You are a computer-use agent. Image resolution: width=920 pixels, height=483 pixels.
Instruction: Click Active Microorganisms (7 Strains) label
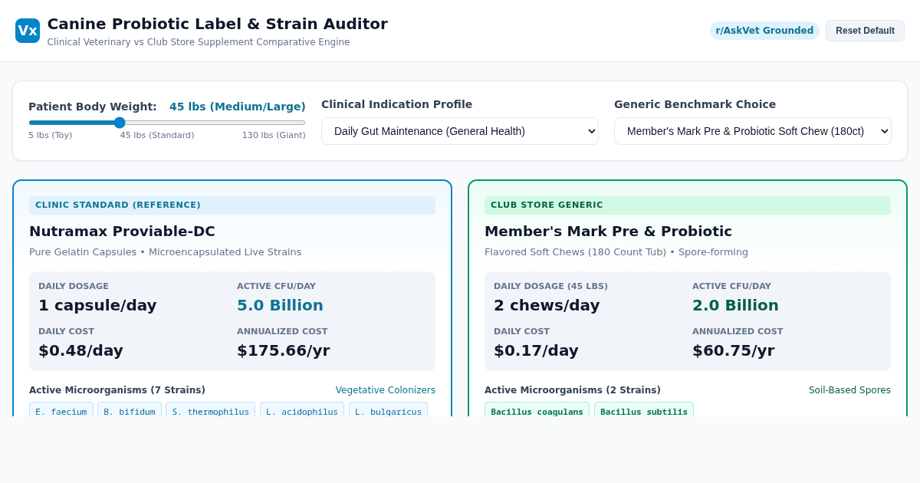[x=117, y=390]
